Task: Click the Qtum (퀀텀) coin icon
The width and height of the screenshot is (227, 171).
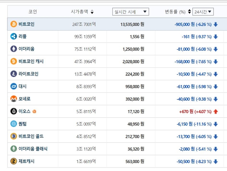Action: coord(14,124)
